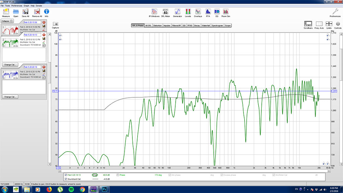The image size is (343, 193).
Task: Open Photoshop from the taskbar
Action: click(104, 189)
